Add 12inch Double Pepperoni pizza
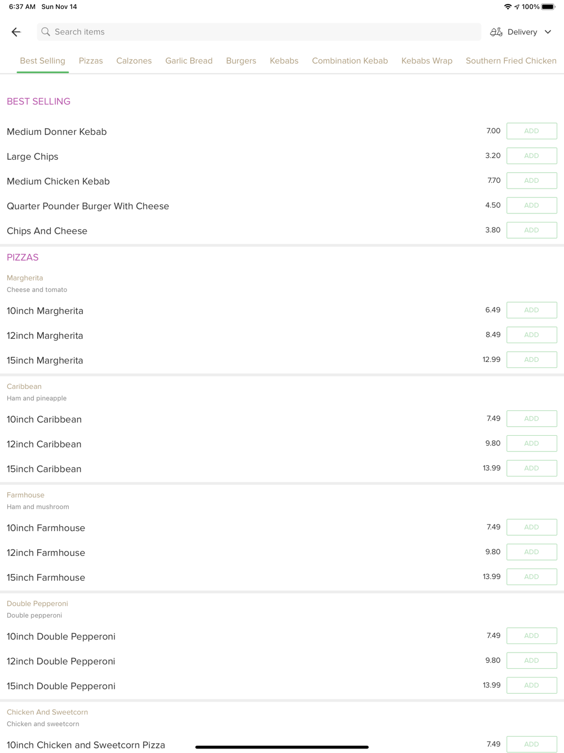This screenshot has height=753, width=564. 531,660
